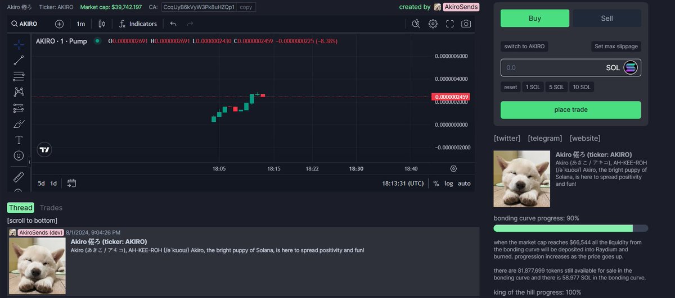675x298 pixels.
Task: Open the quick search icon
Action: pyautogui.click(x=416, y=24)
